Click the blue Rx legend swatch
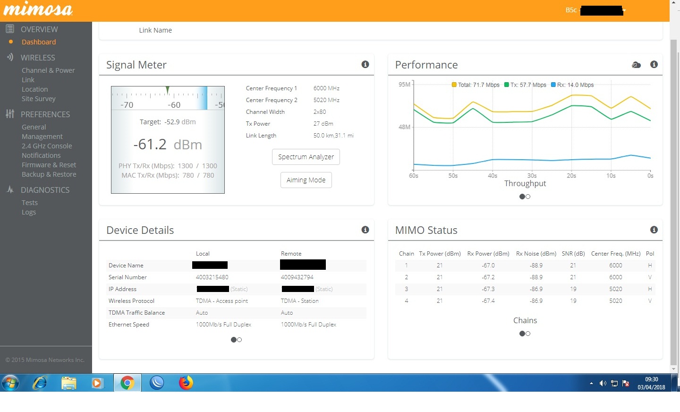 click(x=553, y=85)
